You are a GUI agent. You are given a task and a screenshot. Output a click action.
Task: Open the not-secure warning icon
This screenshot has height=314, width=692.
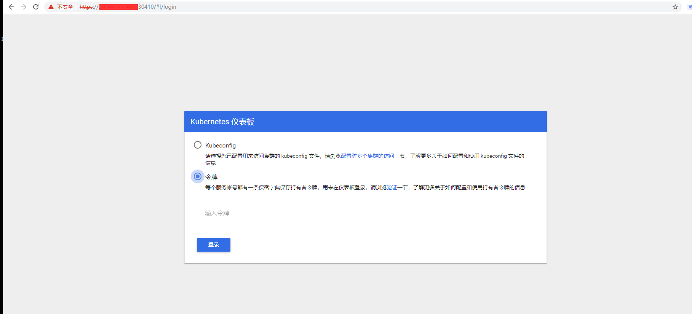click(51, 7)
